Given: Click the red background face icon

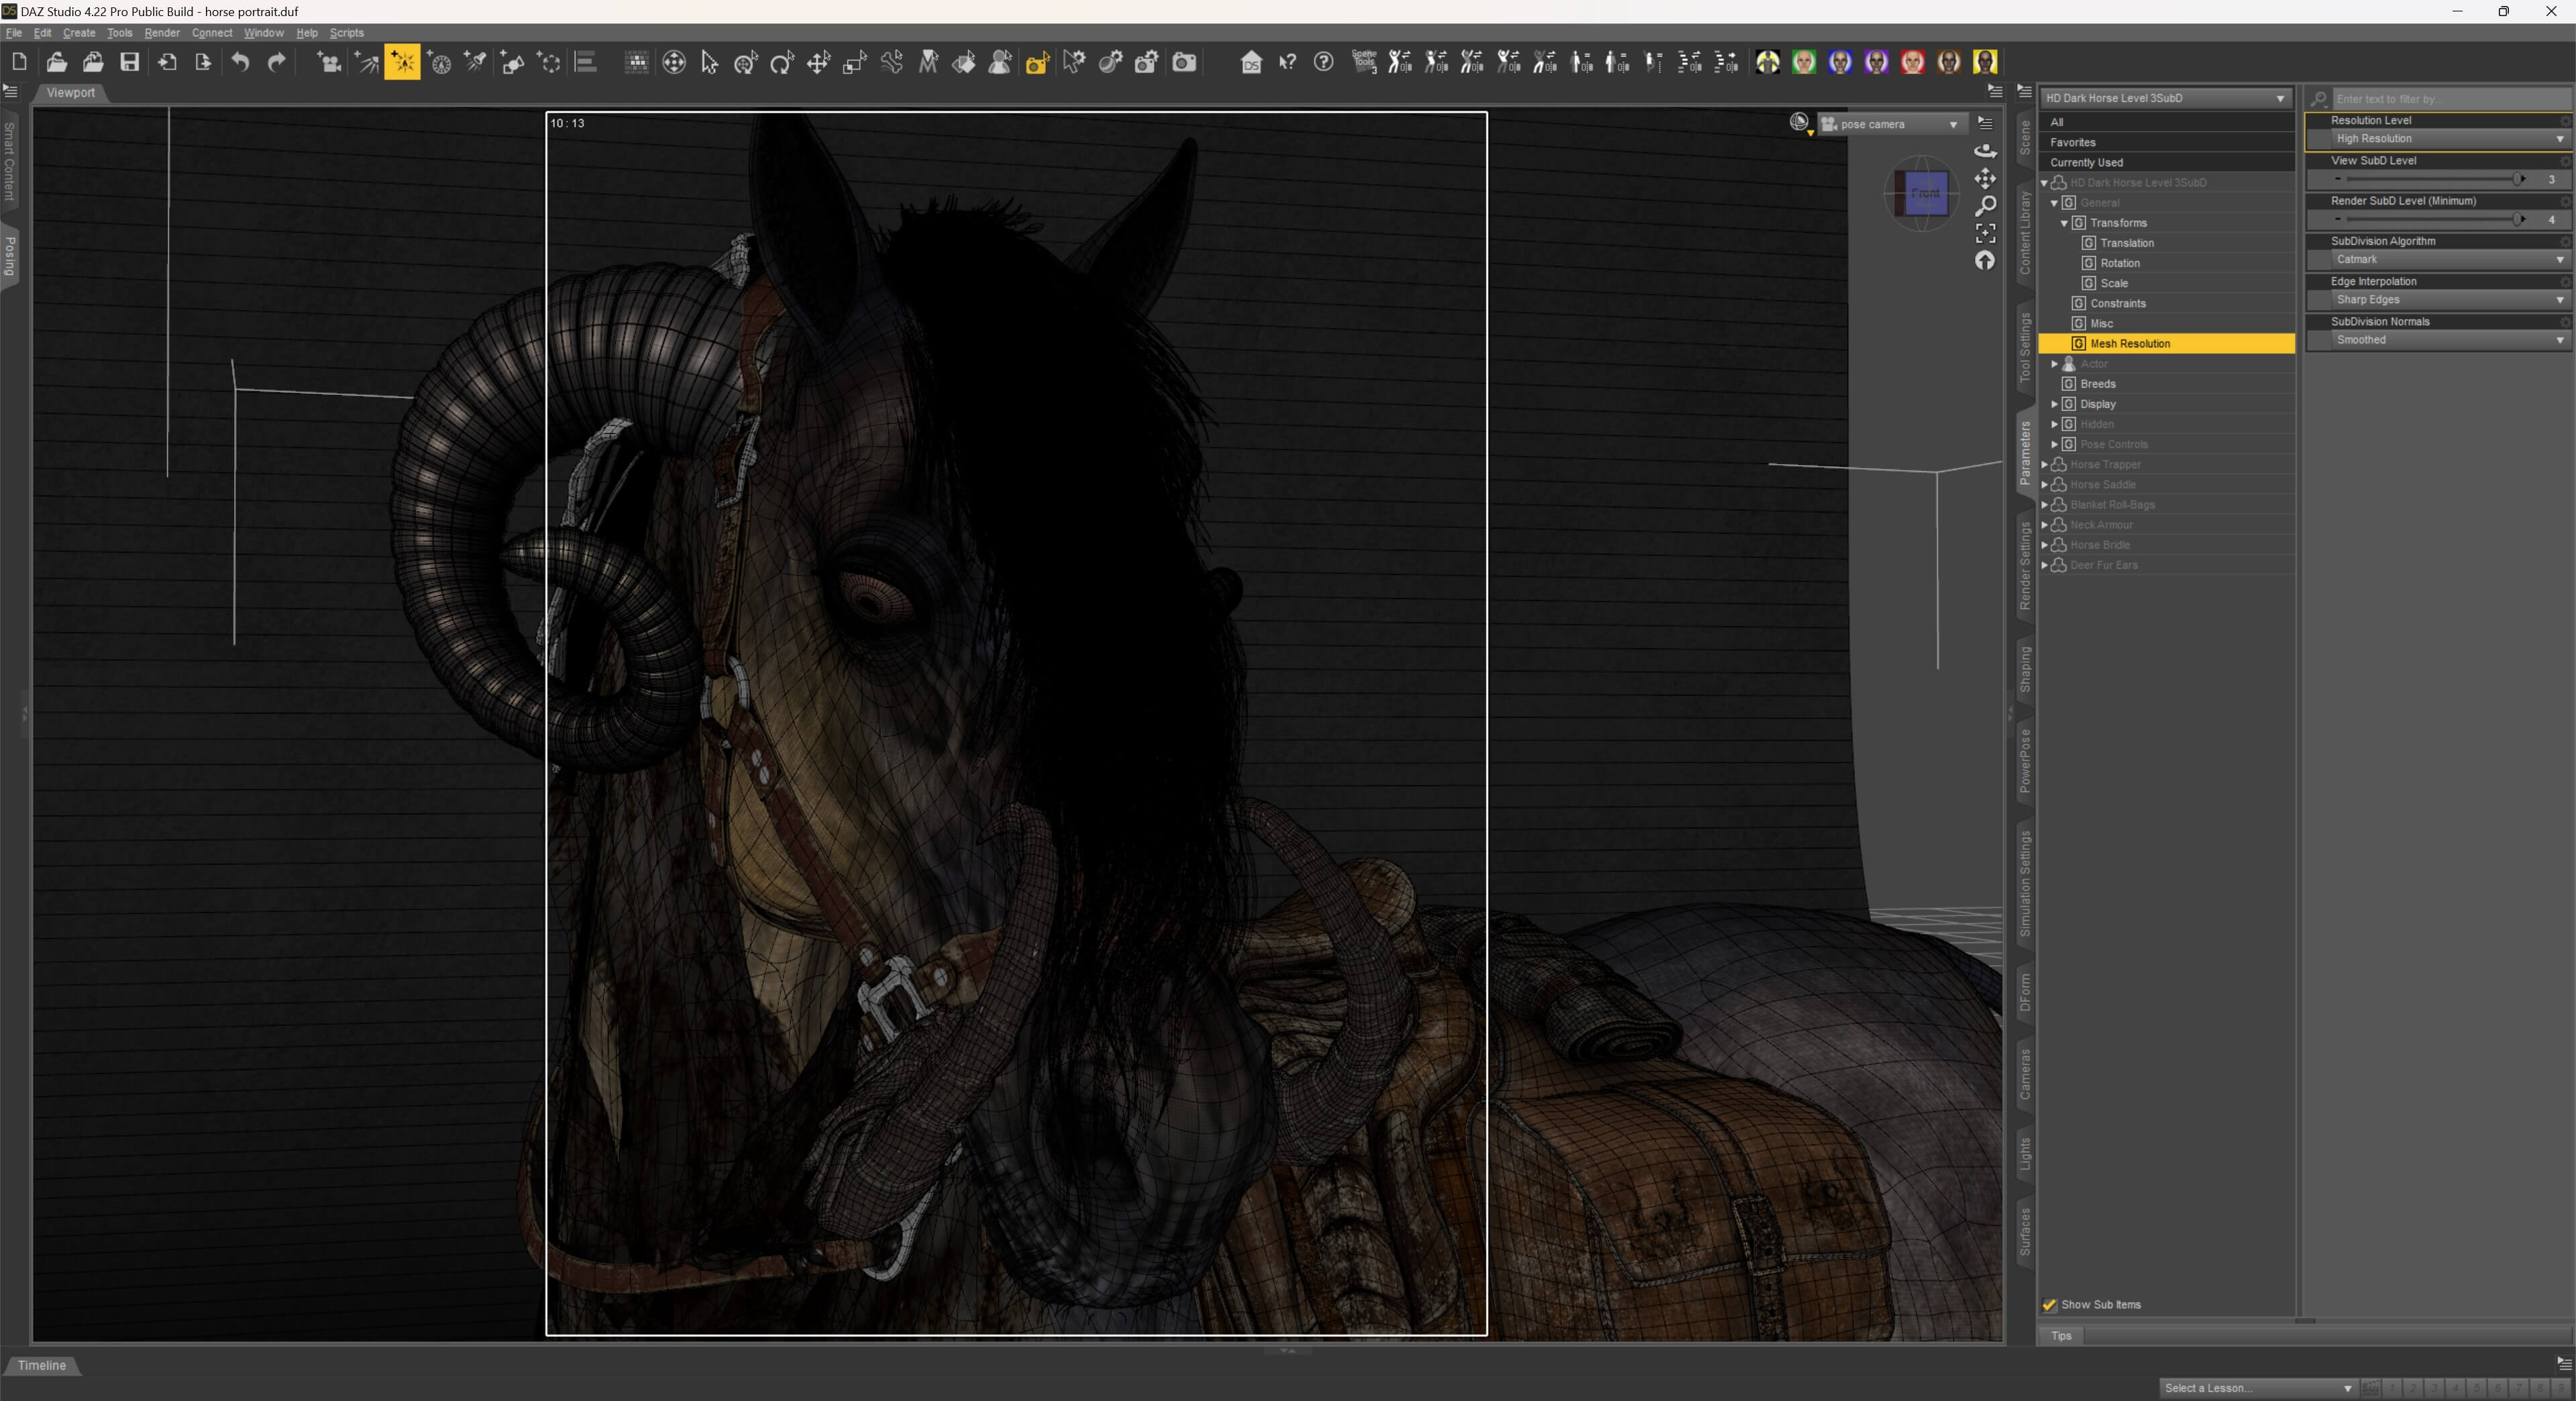Looking at the screenshot, I should [x=1912, y=62].
